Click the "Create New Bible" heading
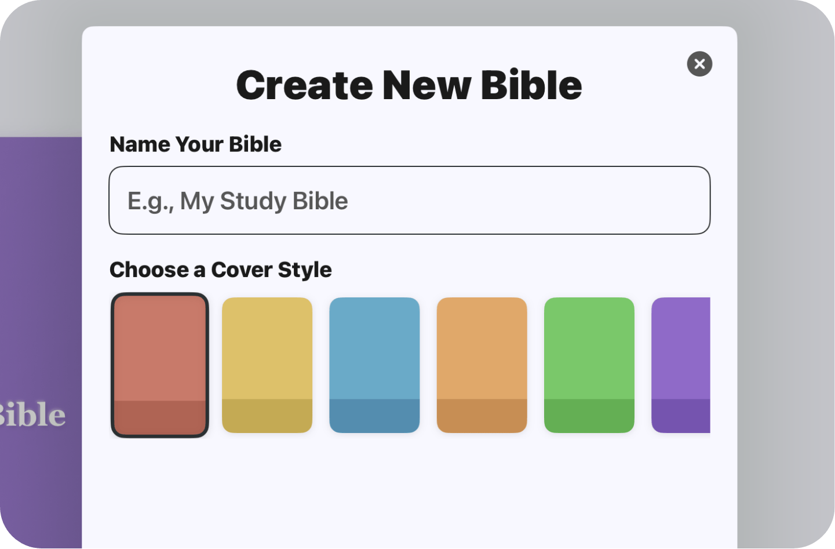Viewport: 835px width, 549px height. coord(409,85)
